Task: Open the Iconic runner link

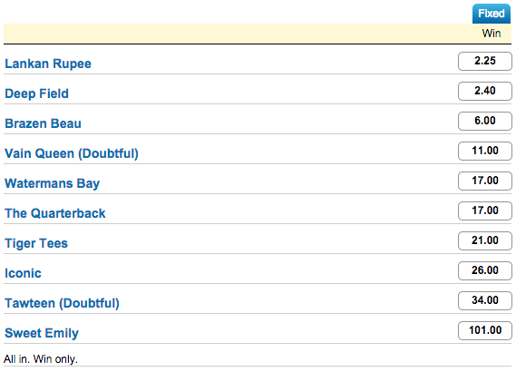Action: click(x=23, y=273)
